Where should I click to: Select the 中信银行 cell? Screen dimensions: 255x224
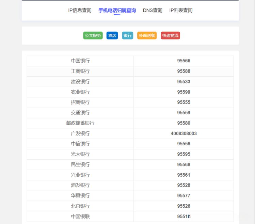coord(80,144)
